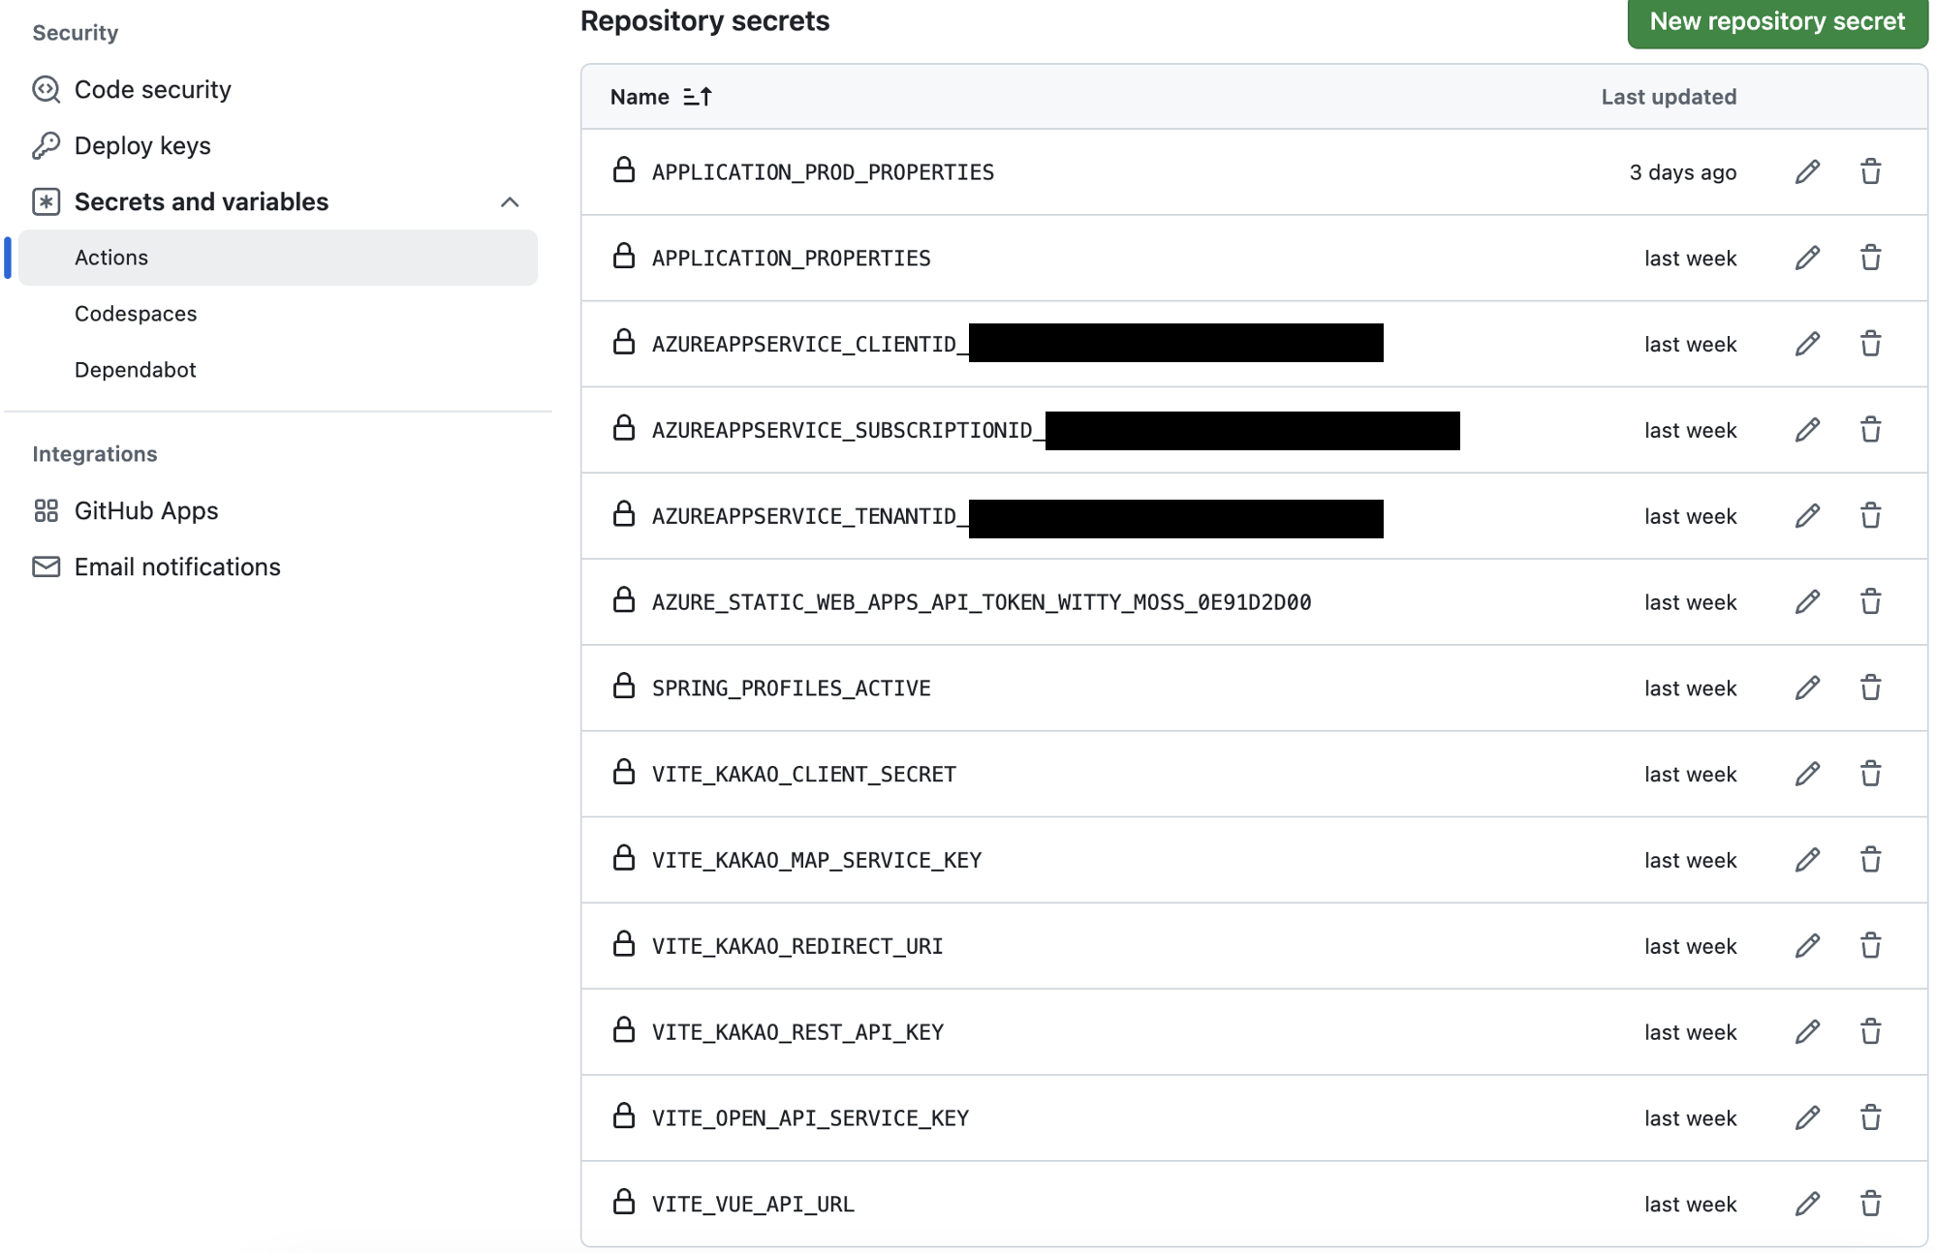Click the pencil icon for VITE_KAKAO_REDIRECT_URI

(1807, 946)
